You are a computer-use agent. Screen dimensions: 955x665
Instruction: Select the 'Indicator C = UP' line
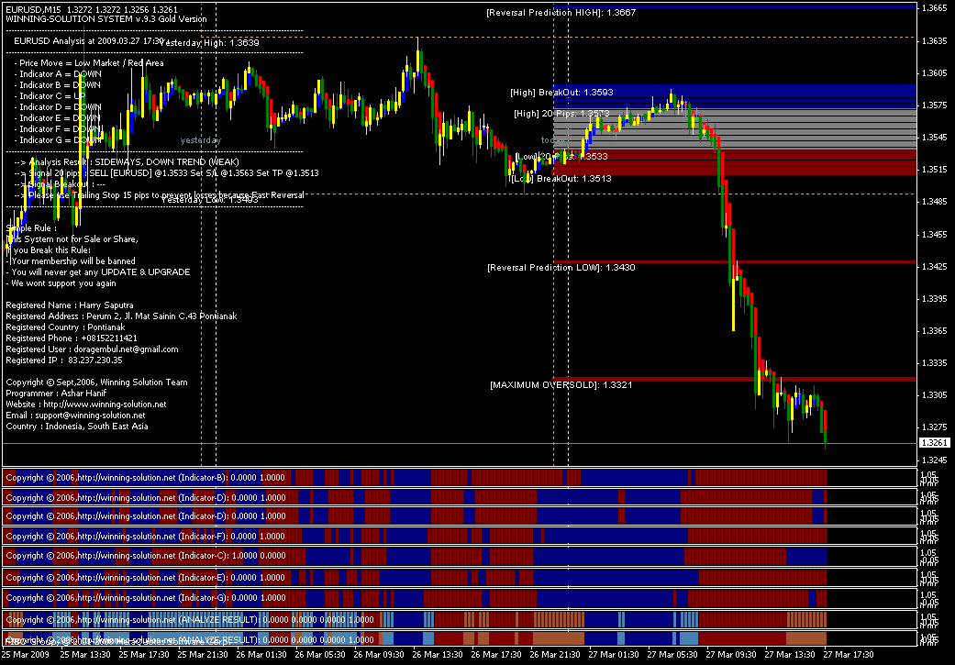(x=50, y=95)
